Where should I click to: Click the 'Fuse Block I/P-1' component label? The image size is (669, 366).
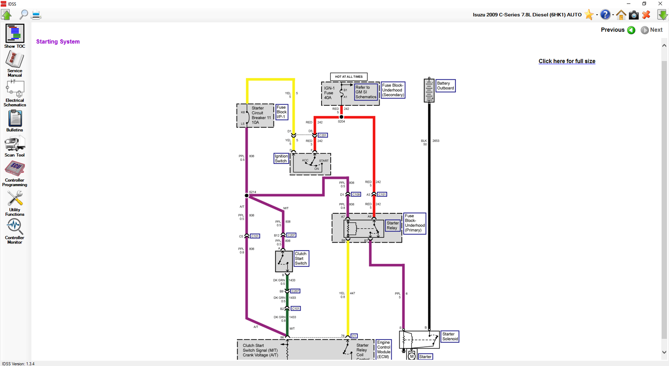pos(282,112)
